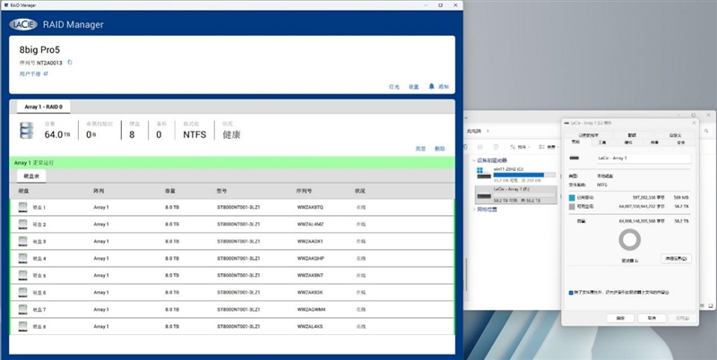Image resolution: width=717 pixels, height=360 pixels.
Task: Click the bell notification icon
Action: point(431,86)
